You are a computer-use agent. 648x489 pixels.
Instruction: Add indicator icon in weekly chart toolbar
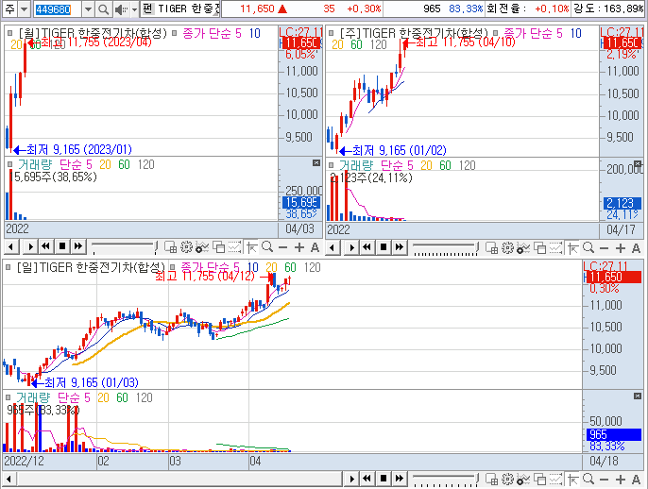coord(522,247)
